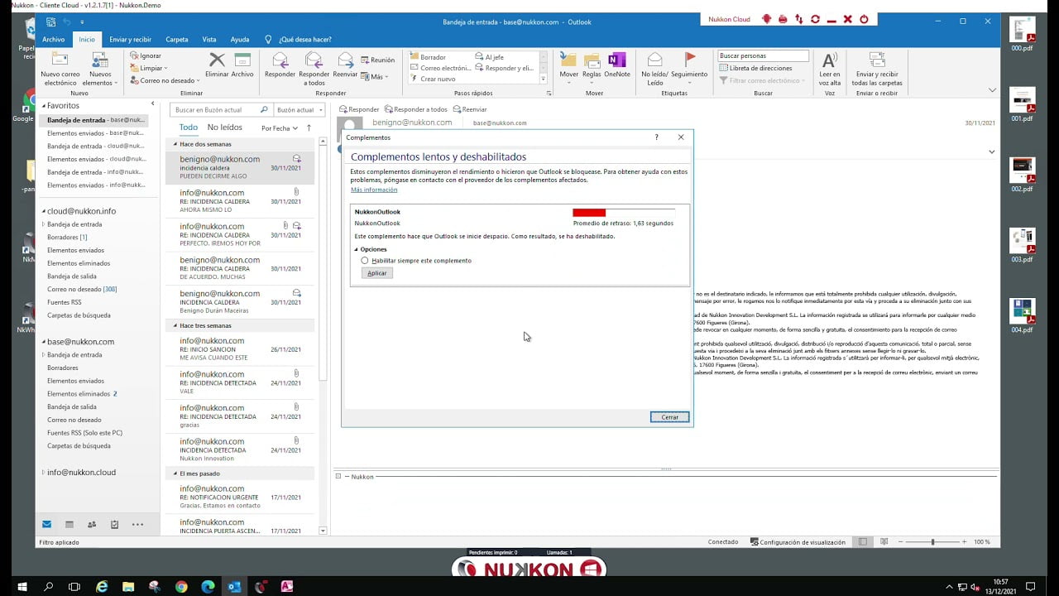Click the ribbon Responder a todos icon

point(314,60)
